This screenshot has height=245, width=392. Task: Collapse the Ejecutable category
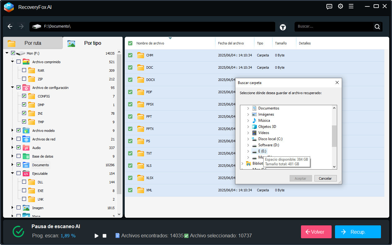(x=13, y=173)
